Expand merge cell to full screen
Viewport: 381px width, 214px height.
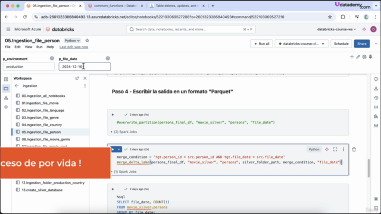point(335,149)
